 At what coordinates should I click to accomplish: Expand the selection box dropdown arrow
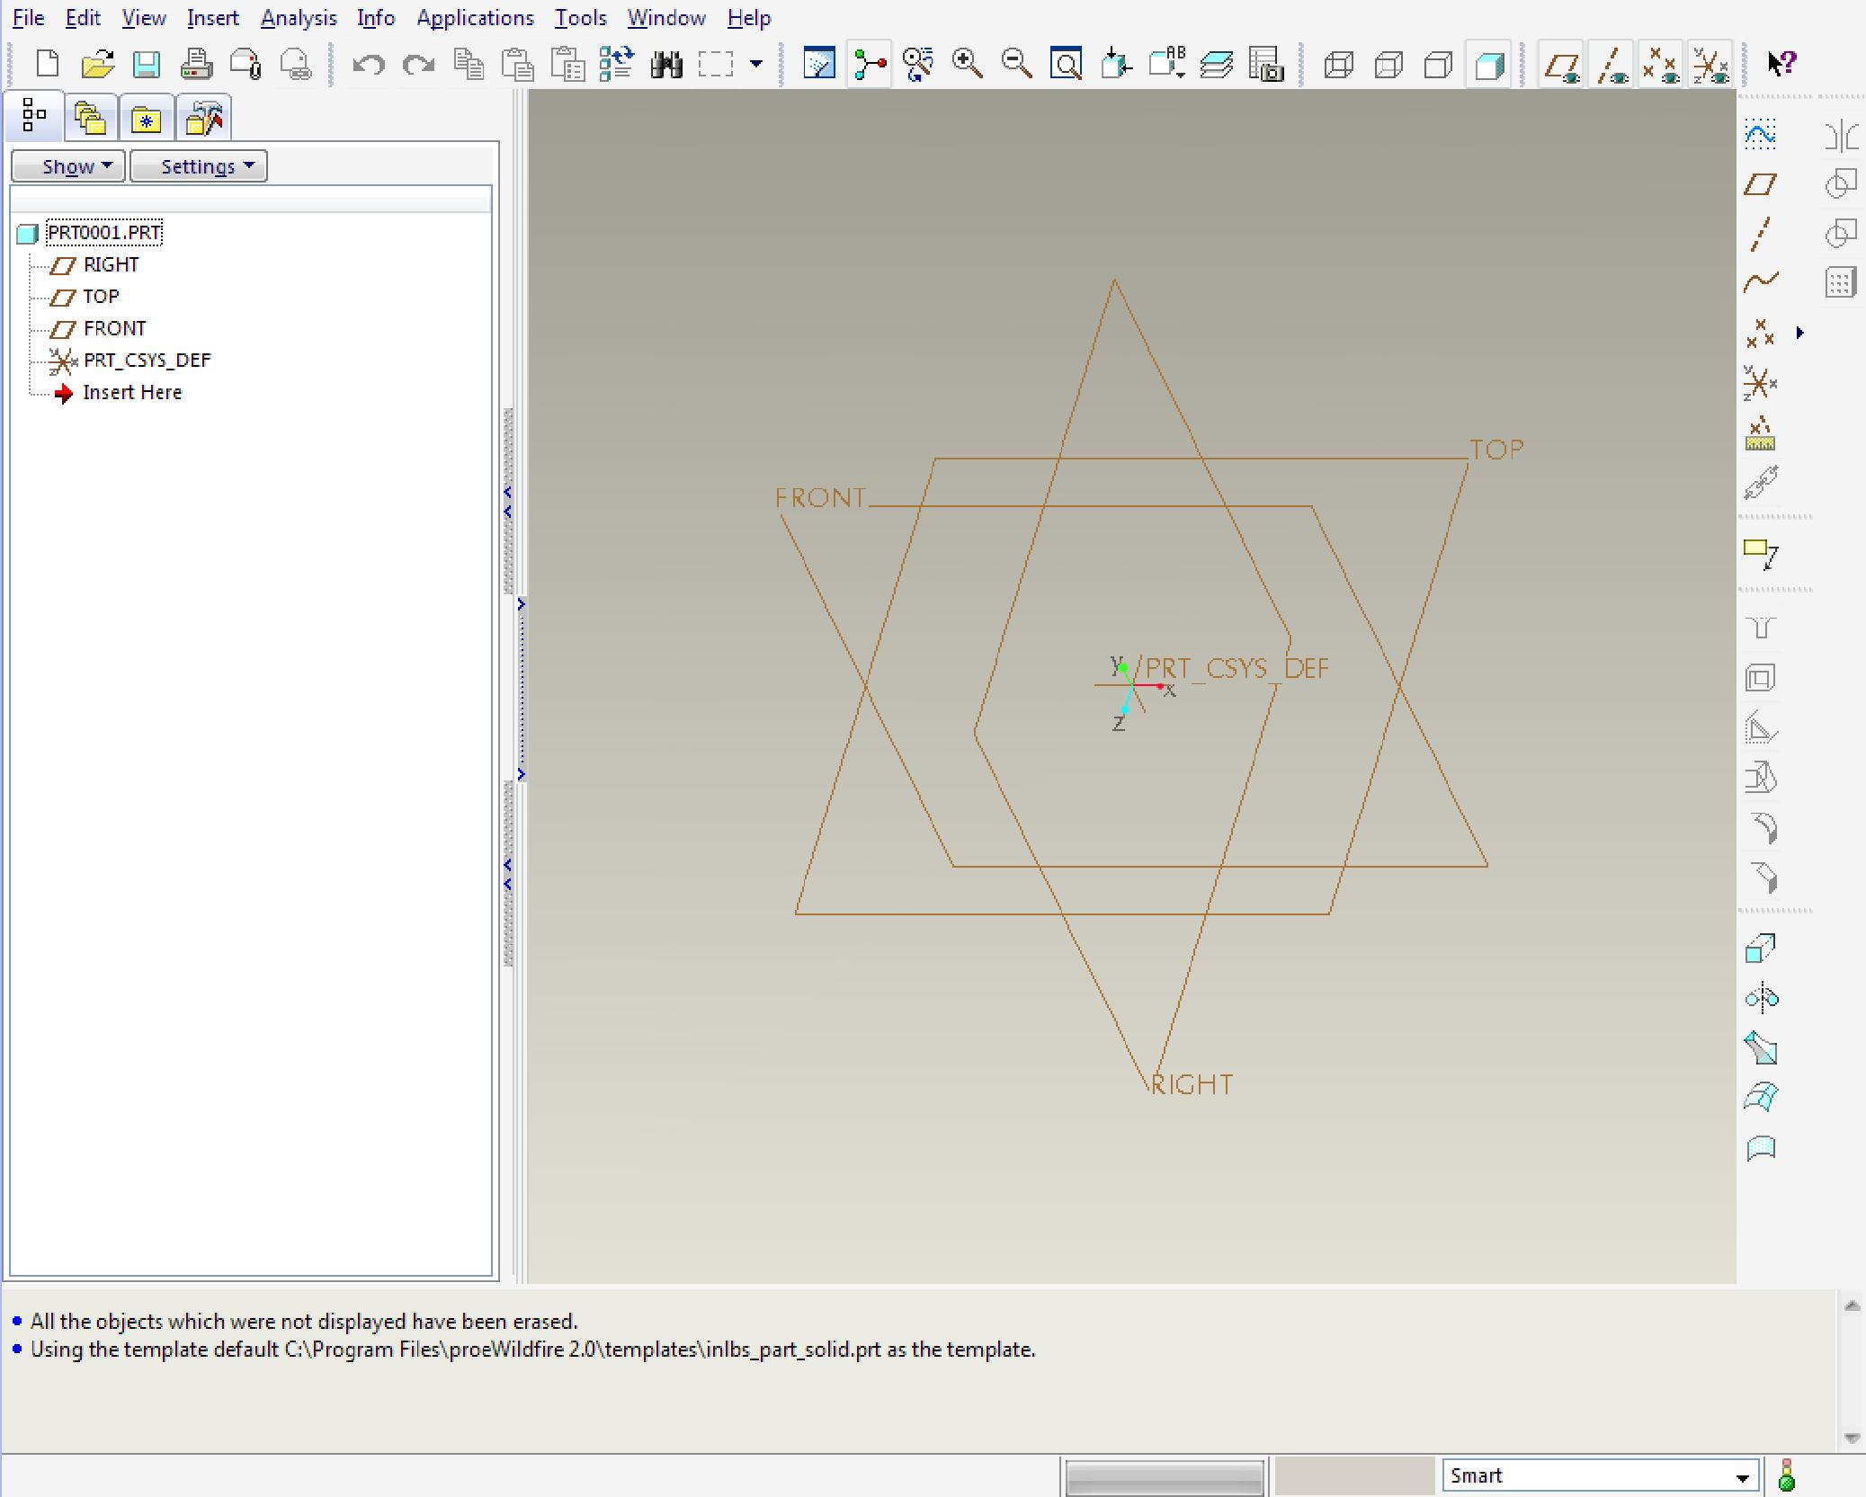point(756,64)
